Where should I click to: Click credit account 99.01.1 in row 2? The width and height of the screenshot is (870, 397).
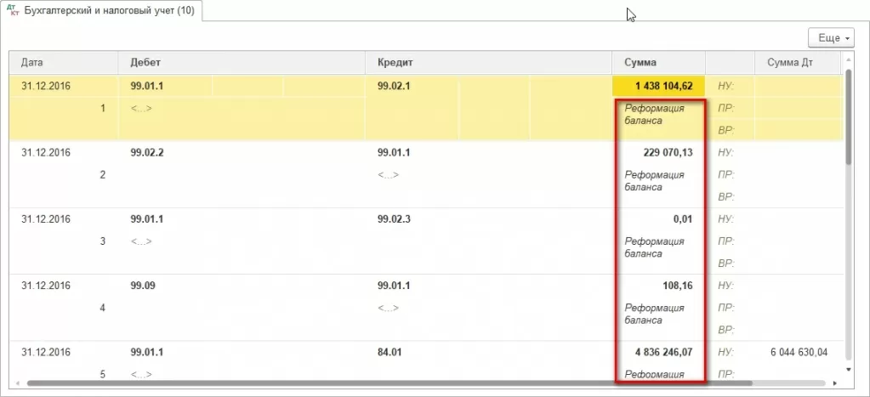point(394,152)
